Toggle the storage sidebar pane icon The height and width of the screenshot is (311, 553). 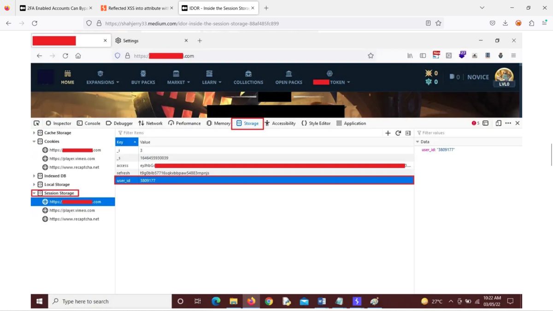[x=408, y=133]
